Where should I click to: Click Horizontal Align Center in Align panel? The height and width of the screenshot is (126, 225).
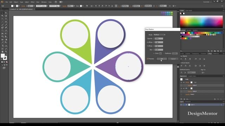click(x=186, y=59)
